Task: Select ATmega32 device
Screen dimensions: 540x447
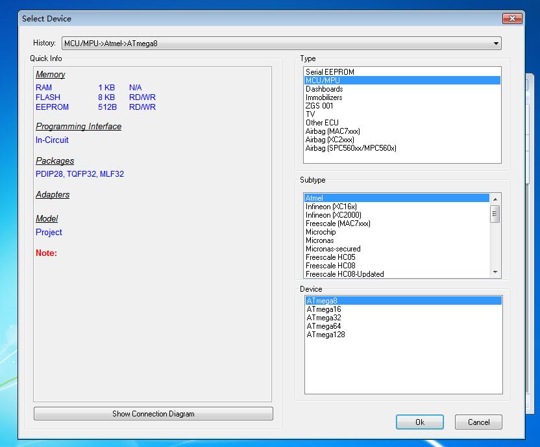Action: click(x=403, y=318)
